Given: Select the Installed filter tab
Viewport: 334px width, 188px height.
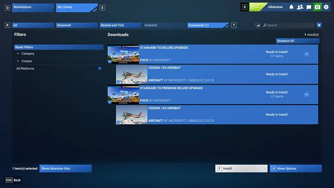Looking at the screenshot, I should coord(165,25).
